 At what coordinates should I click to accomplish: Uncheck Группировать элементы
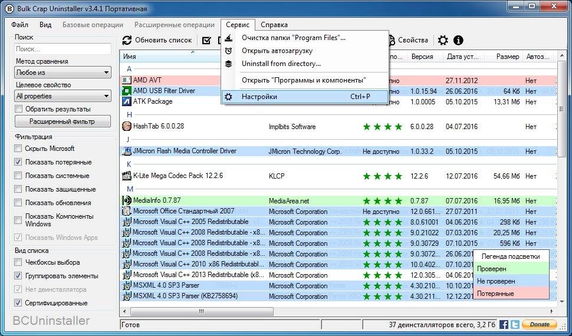(x=18, y=276)
